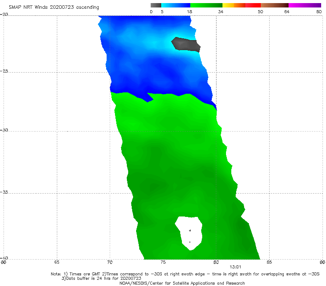Click the longitude label '65'
This screenshot has height=286, width=326.
point(57,262)
